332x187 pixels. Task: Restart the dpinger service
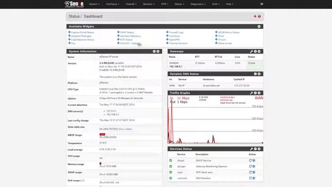click(x=250, y=166)
